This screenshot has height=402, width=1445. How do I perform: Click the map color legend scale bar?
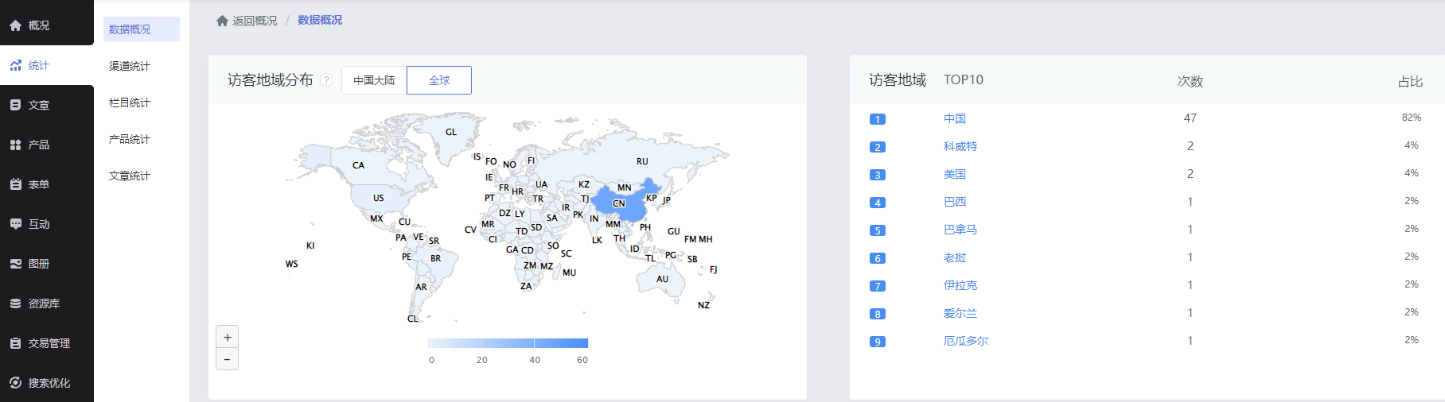tap(508, 343)
